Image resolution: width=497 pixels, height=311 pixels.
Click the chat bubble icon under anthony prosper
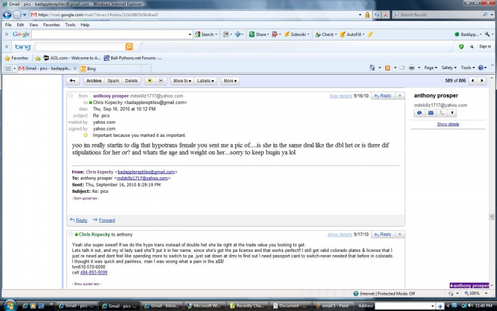(x=419, y=113)
